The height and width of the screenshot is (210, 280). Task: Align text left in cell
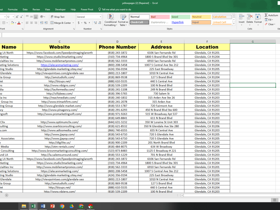point(27,23)
